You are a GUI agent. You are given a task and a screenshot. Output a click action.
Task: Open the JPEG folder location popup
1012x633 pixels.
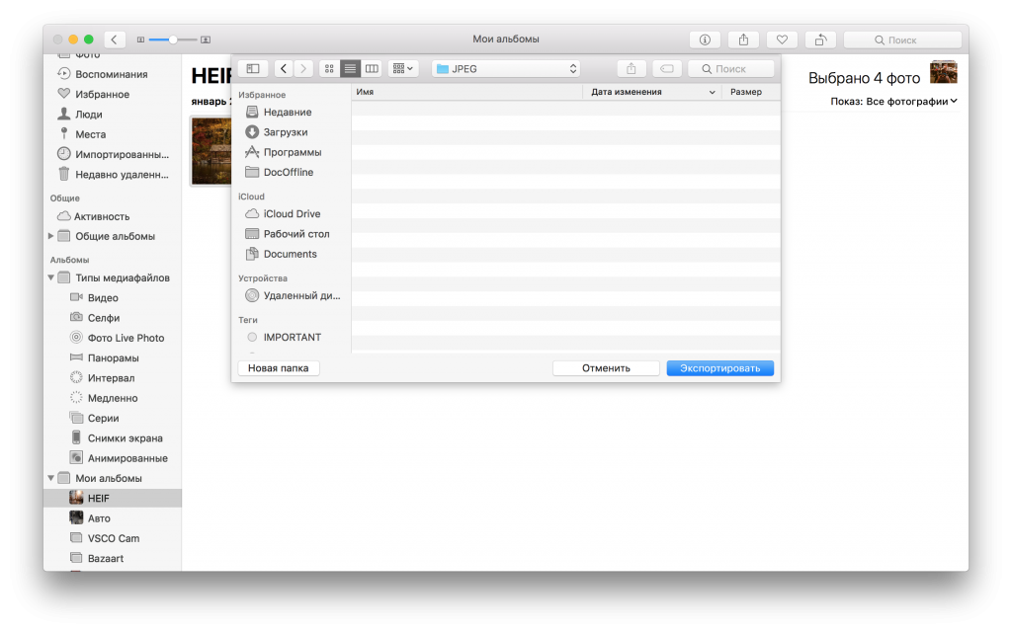tap(505, 68)
